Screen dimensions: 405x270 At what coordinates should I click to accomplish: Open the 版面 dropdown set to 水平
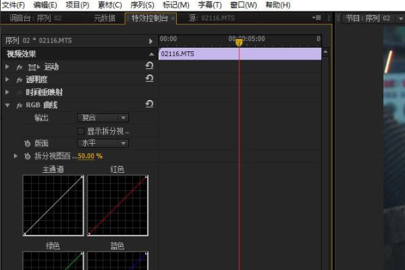103,143
